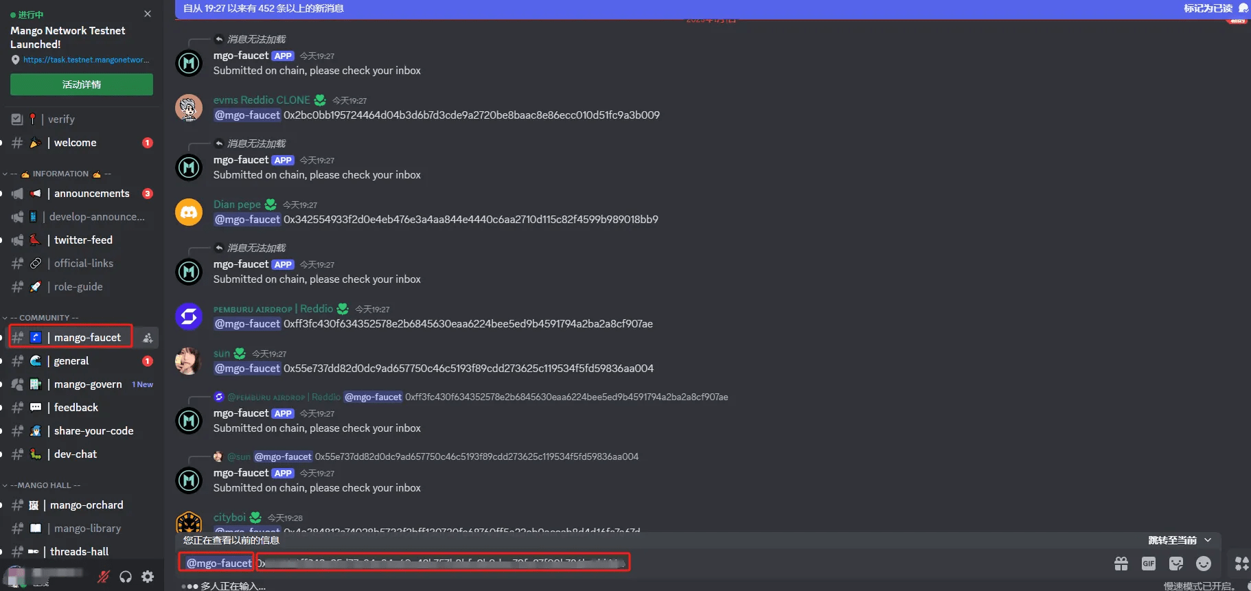Screen dimensions: 1251x591
Task: Open the gift icon in message bar
Action: (x=1121, y=564)
